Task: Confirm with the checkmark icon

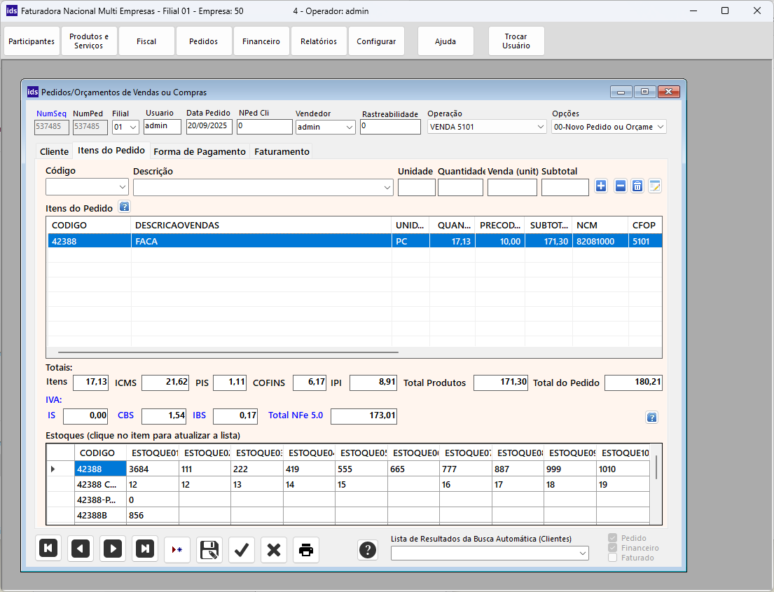Action: coord(242,550)
